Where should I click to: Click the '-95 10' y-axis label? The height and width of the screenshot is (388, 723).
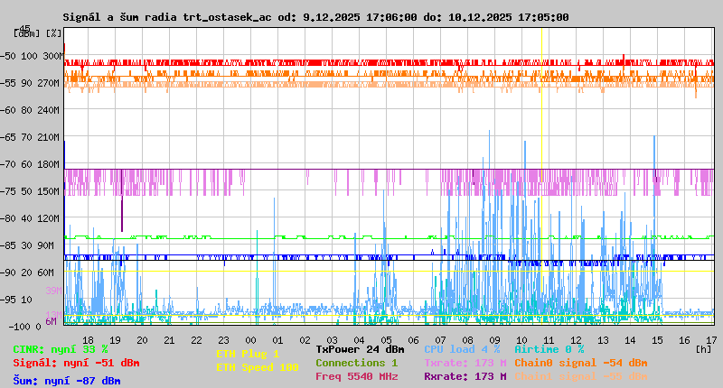coord(16,300)
